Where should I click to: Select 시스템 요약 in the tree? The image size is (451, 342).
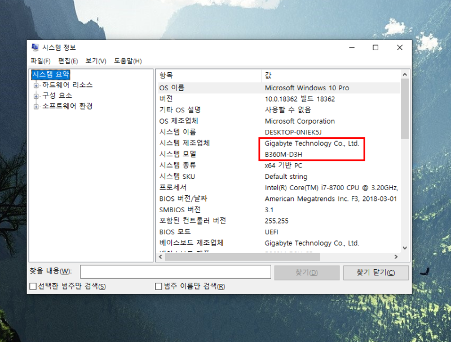pos(51,74)
